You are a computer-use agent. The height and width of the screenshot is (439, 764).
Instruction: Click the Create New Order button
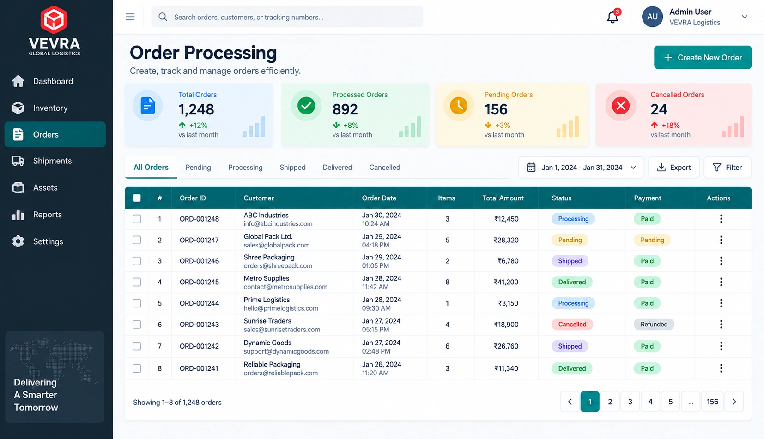[x=703, y=58]
